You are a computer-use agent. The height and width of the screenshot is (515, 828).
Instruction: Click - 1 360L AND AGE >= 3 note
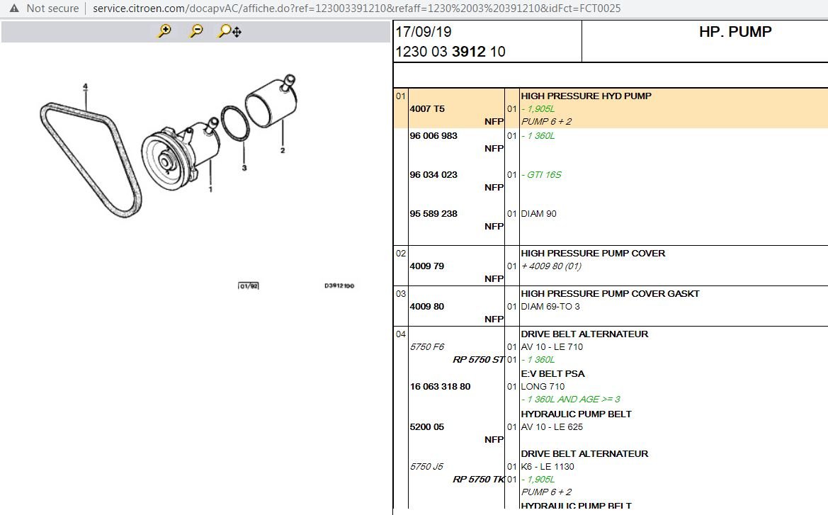(571, 400)
